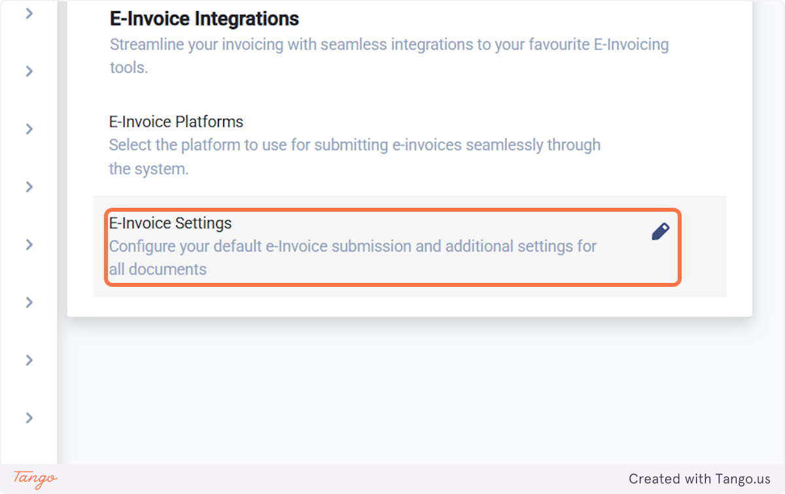Click inside the E-Invoice Settings panel area

click(392, 247)
